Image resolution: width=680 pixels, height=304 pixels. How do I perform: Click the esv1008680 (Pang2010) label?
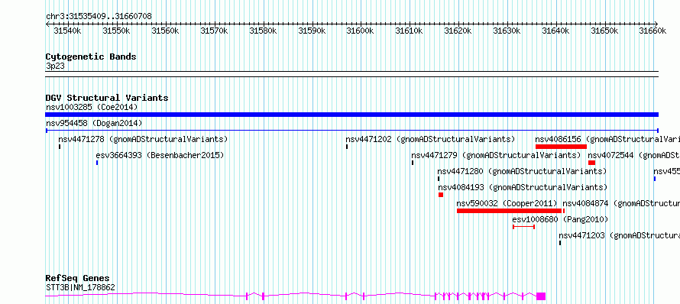(560, 219)
